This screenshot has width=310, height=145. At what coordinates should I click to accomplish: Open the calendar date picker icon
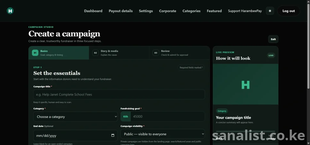(x=113, y=135)
